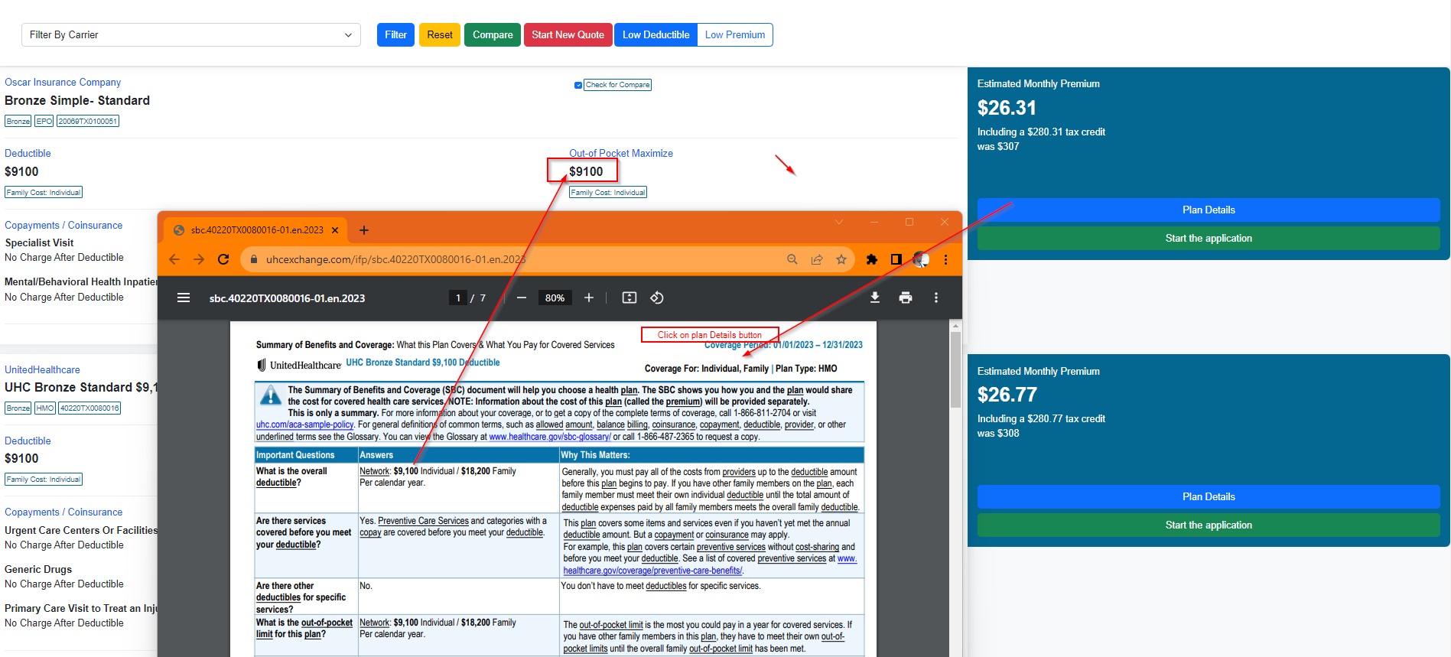Click the zoom magnifier in address bar
The height and width of the screenshot is (657, 1451).
[x=792, y=259]
